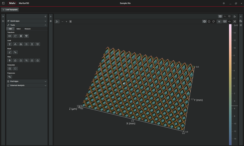Click the fit-to-view icon in viewer toolbar
Screen dimensions: 244x146
pos(70,22)
